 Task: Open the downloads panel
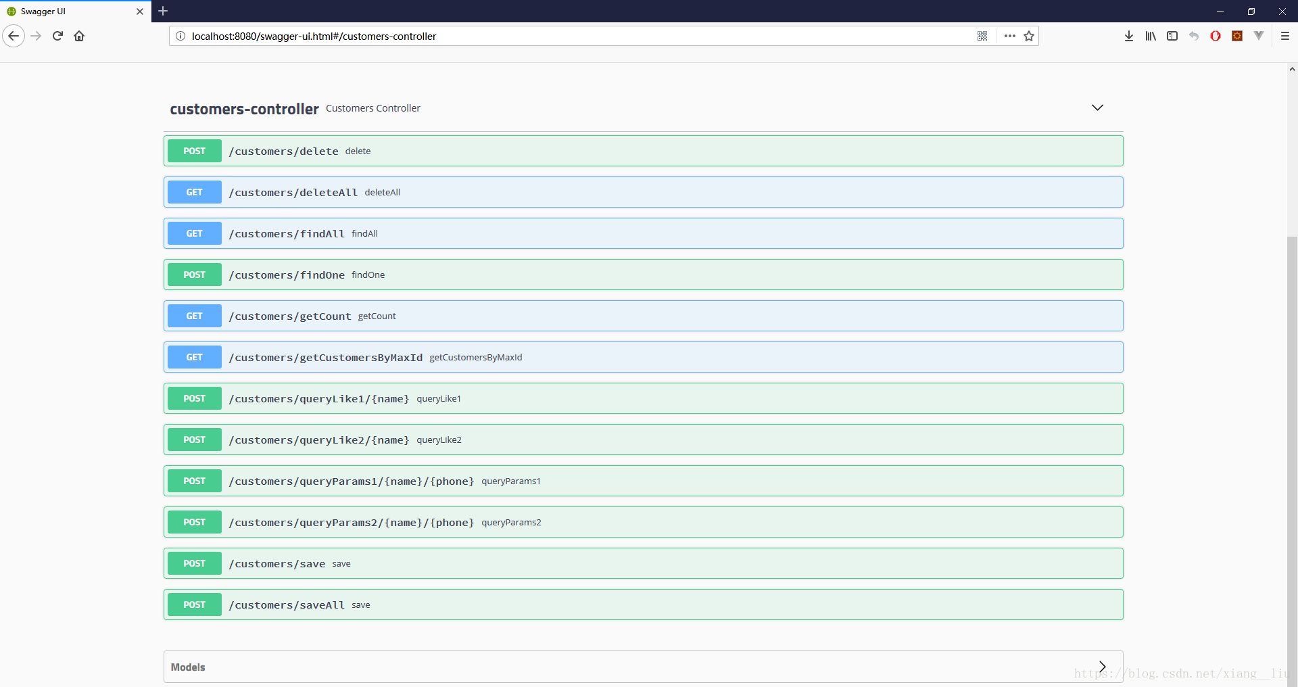[x=1129, y=36]
